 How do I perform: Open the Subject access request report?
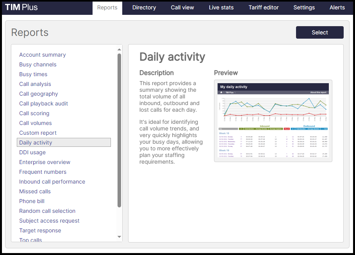coord(49,221)
